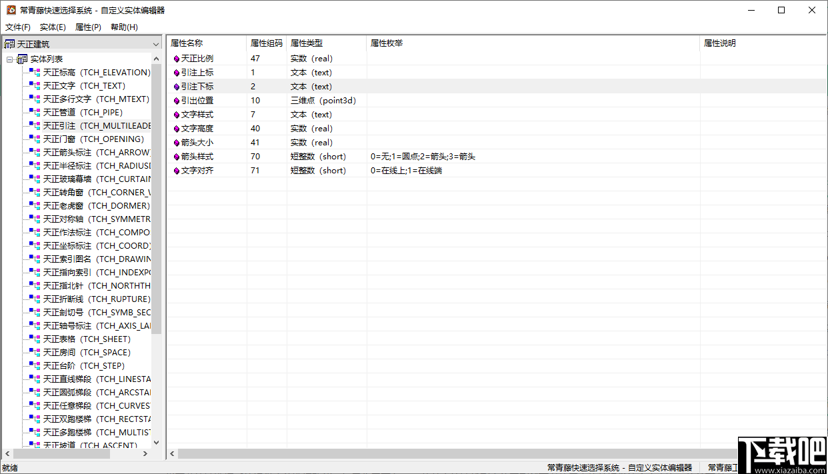This screenshot has height=474, width=828.
Task: Collapse the 实体列表 tree node
Action: click(9, 59)
